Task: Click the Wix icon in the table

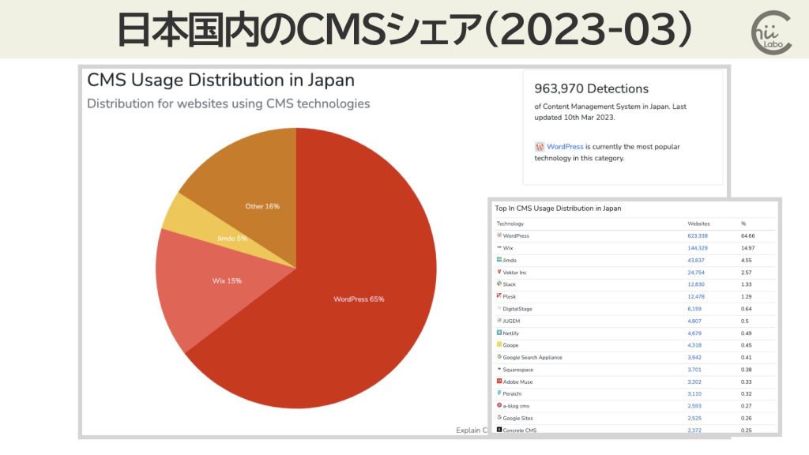Action: coord(499,247)
